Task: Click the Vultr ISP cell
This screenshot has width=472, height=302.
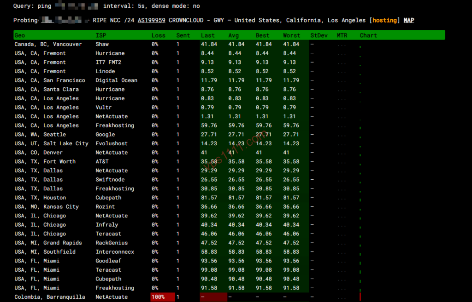Action: (x=104, y=107)
